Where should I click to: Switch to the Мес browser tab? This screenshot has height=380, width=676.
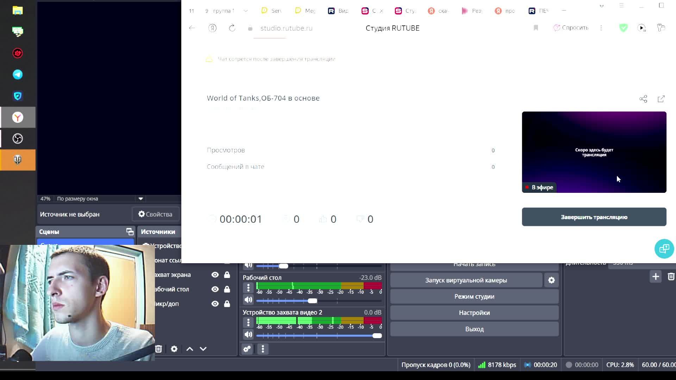306,11
